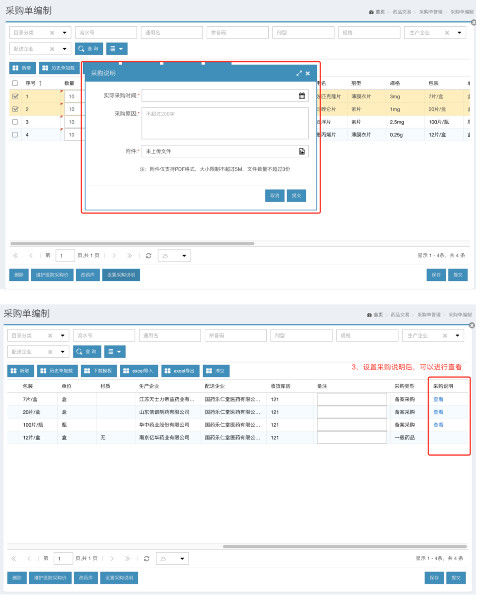Click the refresh icon in the top pagination bar
Screen dimensions: 496x602
click(x=148, y=256)
